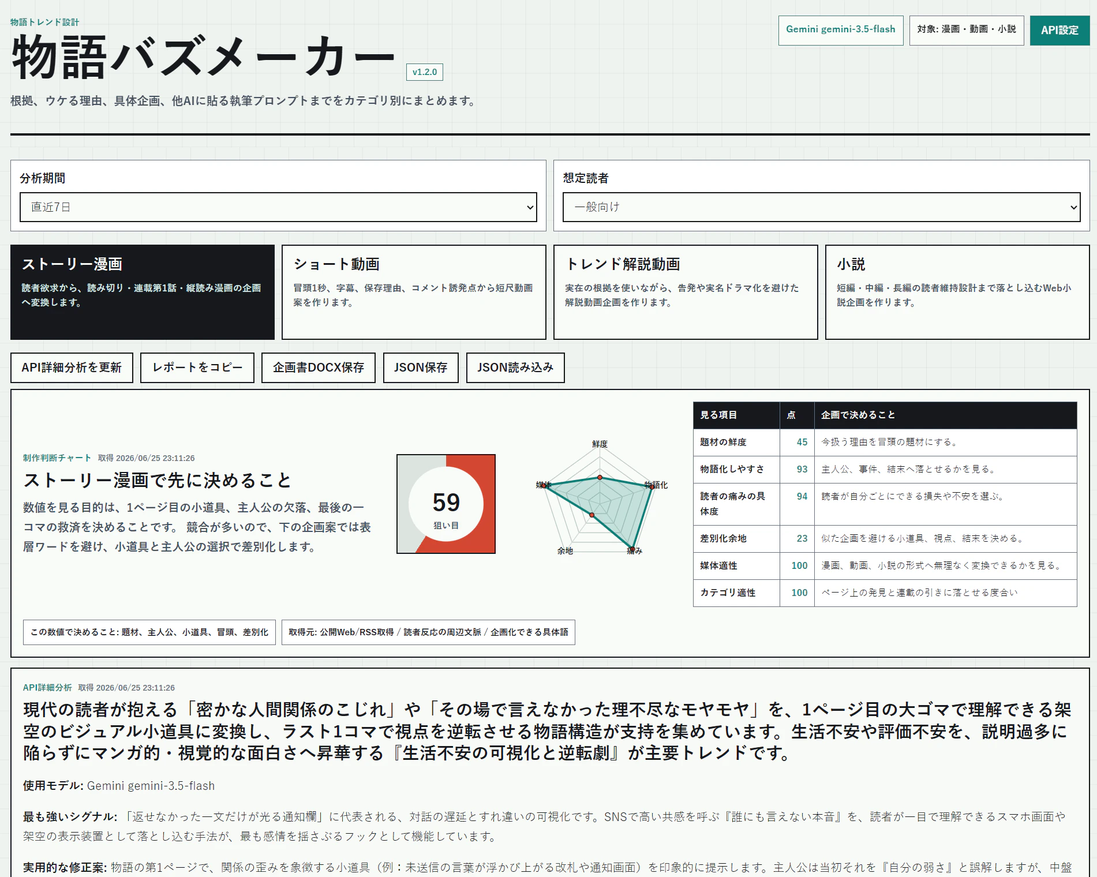This screenshot has height=877, width=1097.
Task: Click the 取得元: 公開Web/RSS取得 chip
Action: 428,632
